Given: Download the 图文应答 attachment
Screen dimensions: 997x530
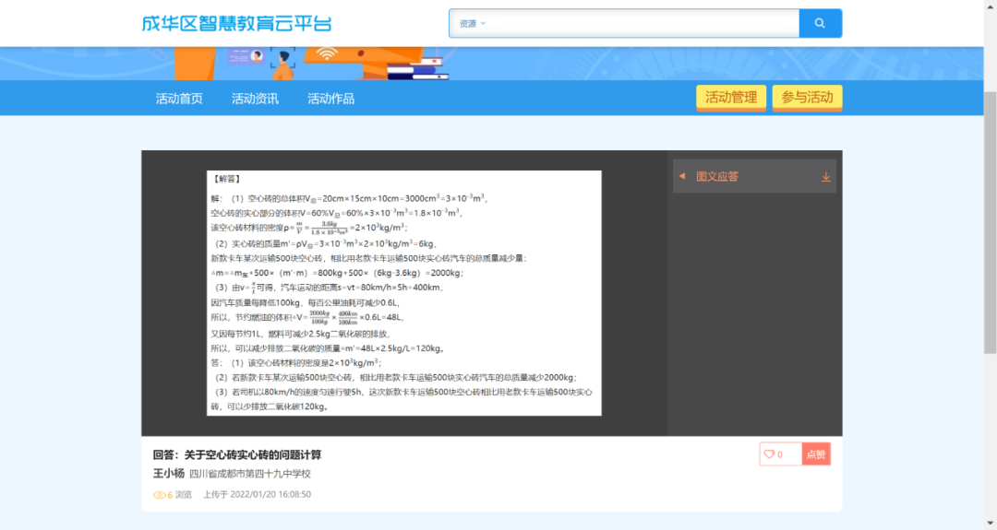Looking at the screenshot, I should pos(825,177).
